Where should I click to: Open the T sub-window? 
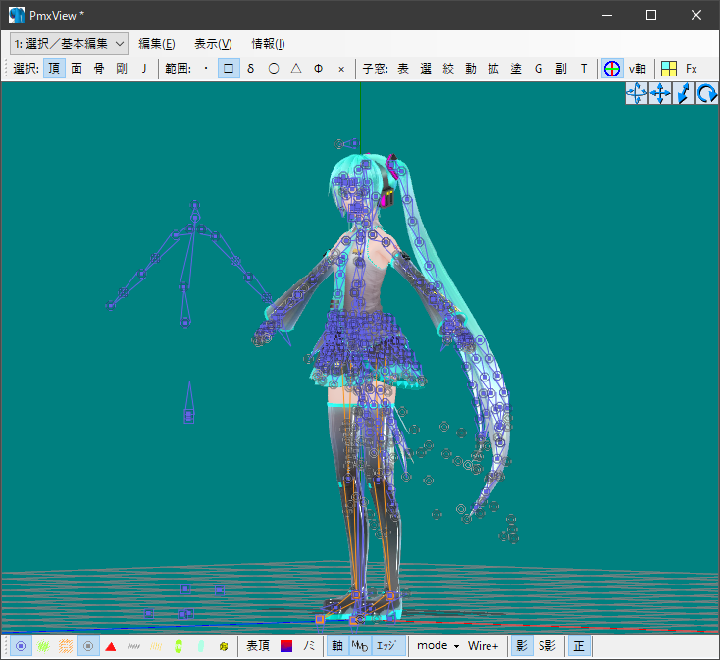(x=584, y=69)
